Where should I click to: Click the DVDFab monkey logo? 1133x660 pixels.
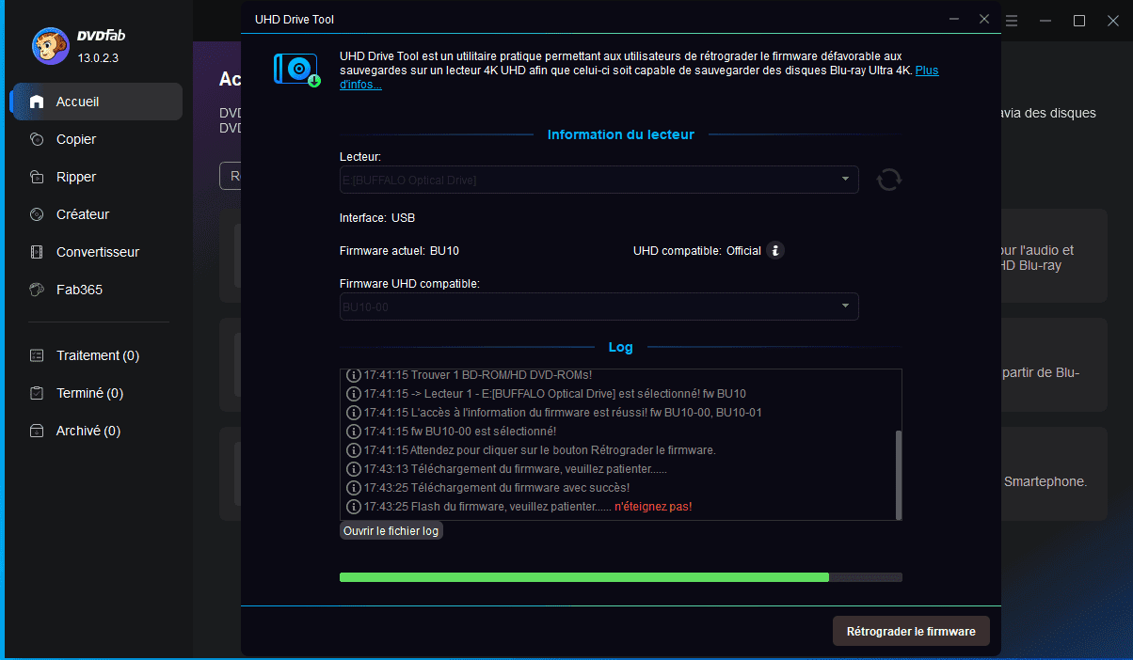(x=50, y=46)
